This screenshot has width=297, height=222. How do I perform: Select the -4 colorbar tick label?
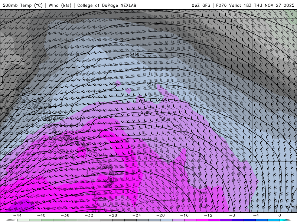256,215
